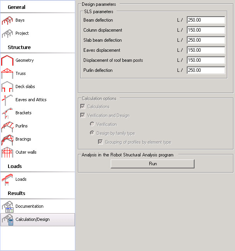
Task: Select the Geometry structure icon
Action: tap(7, 61)
